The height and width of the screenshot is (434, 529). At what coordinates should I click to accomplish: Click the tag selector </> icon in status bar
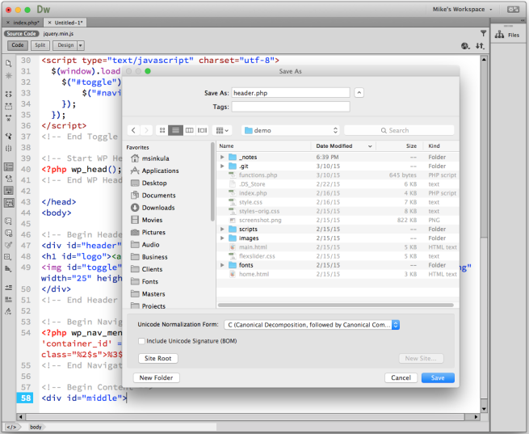coord(11,427)
